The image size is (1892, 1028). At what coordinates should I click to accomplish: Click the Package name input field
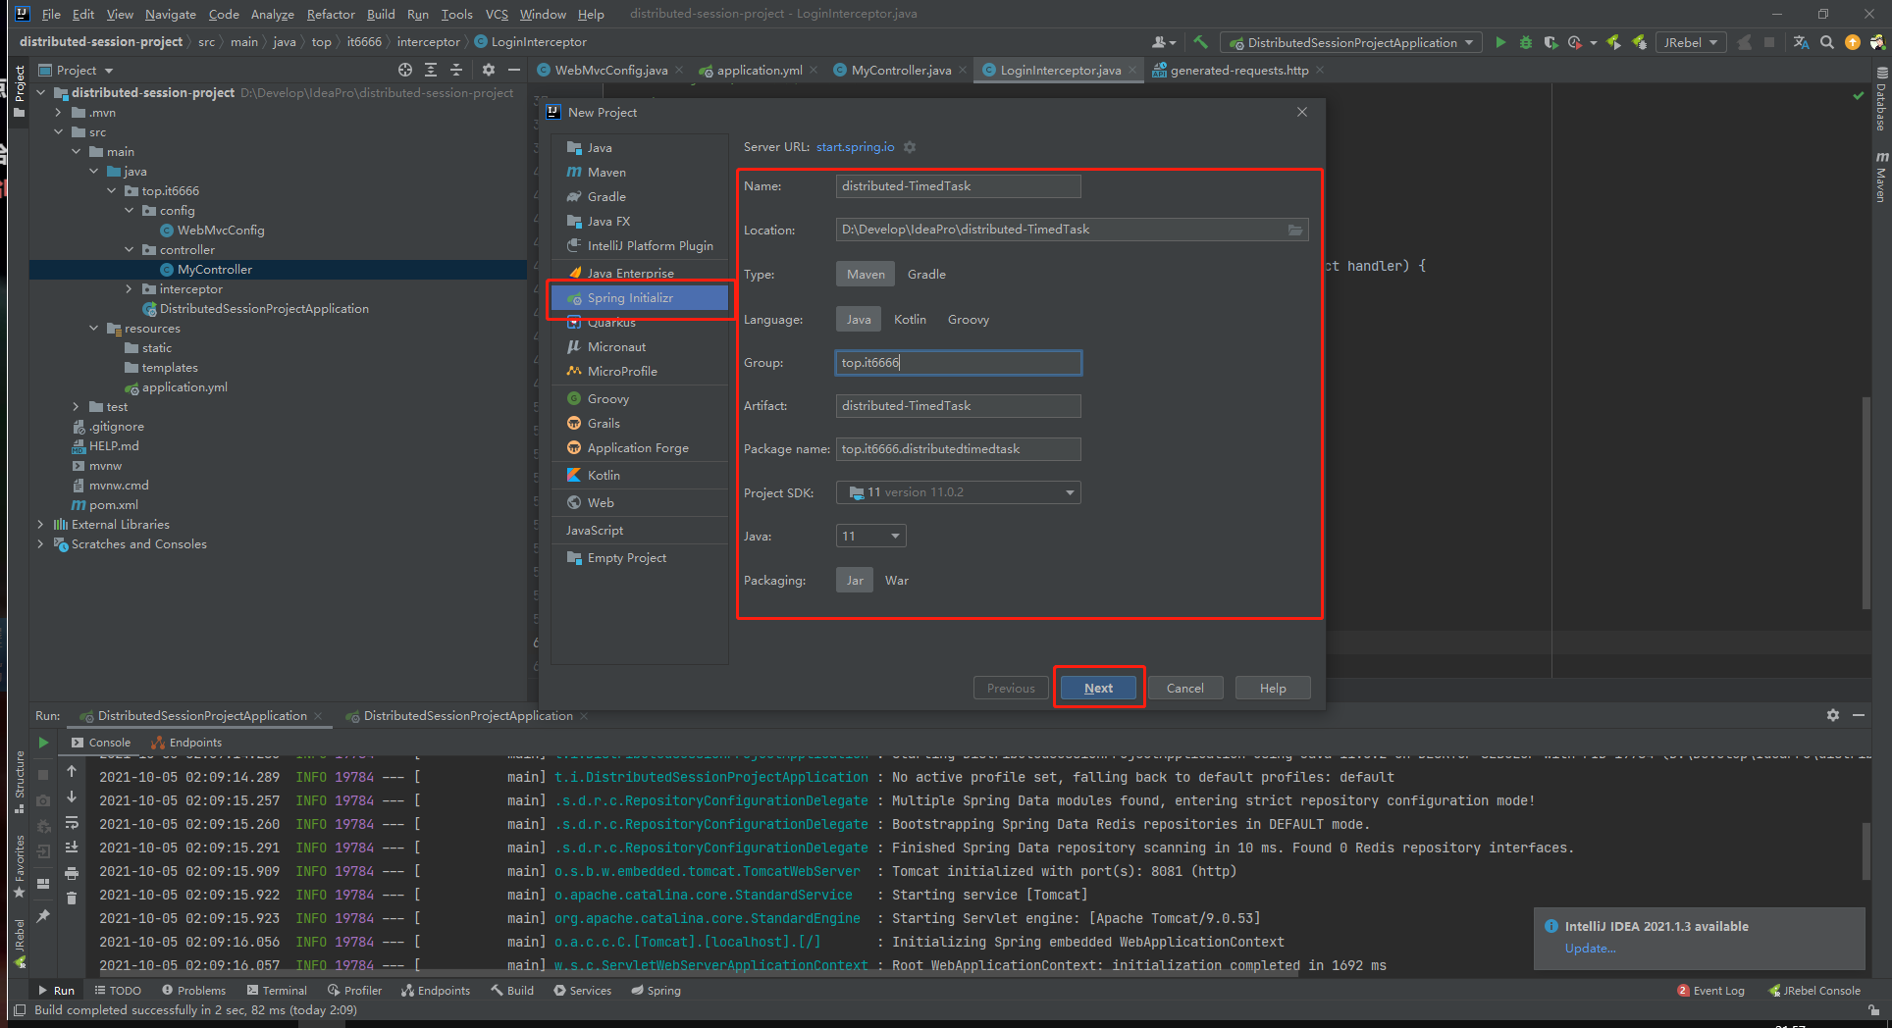click(x=958, y=449)
